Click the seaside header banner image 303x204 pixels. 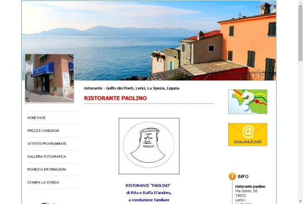click(x=149, y=41)
